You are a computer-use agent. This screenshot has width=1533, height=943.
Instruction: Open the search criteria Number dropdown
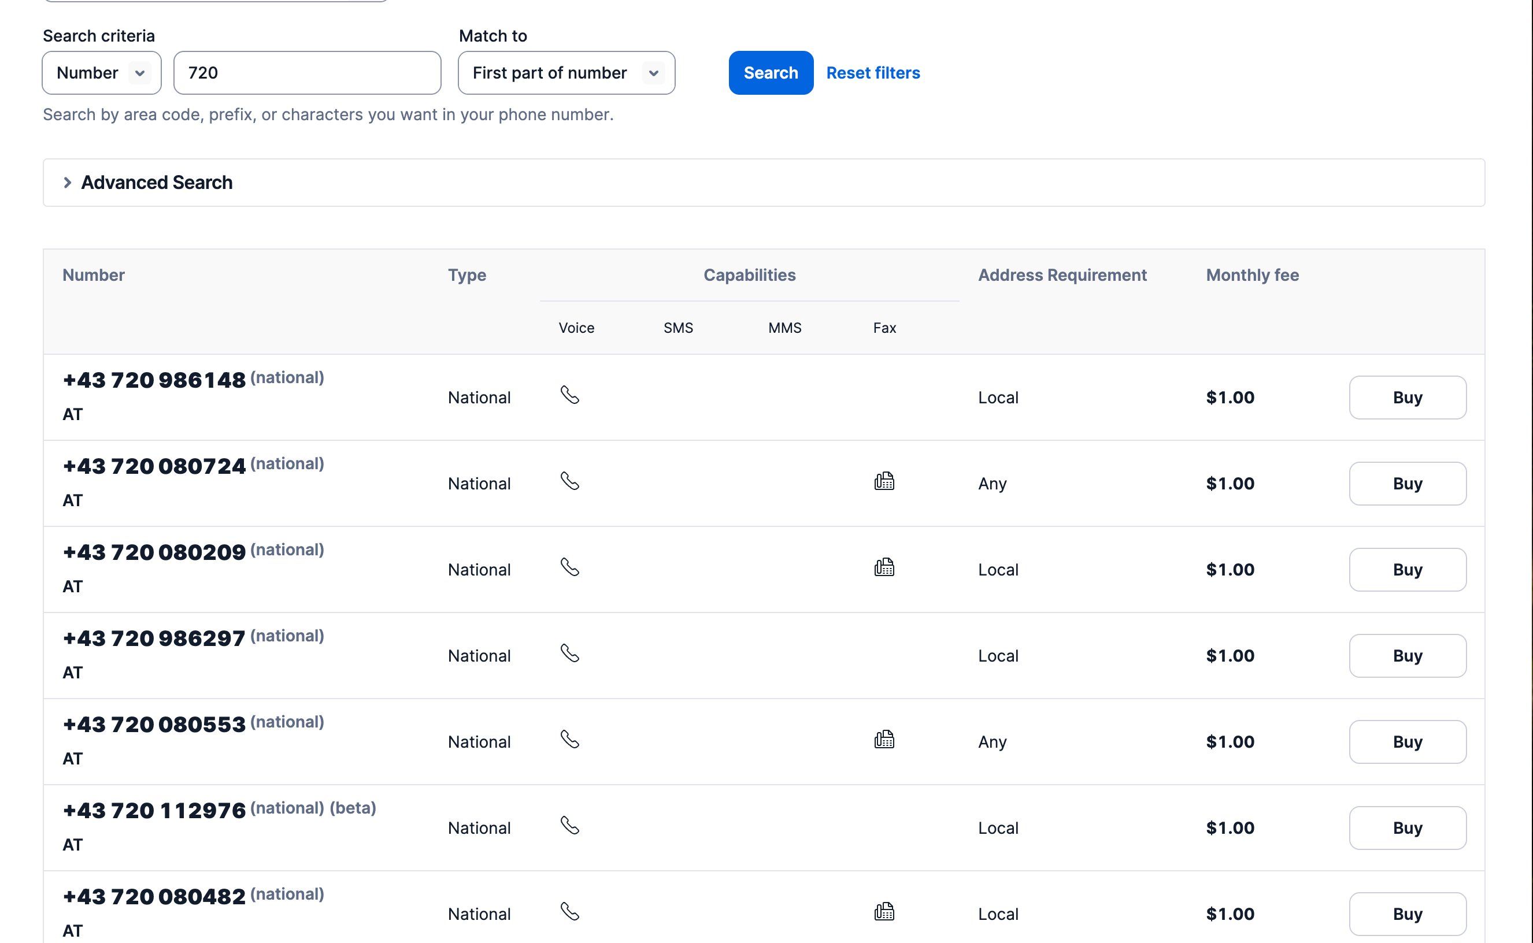[101, 72]
